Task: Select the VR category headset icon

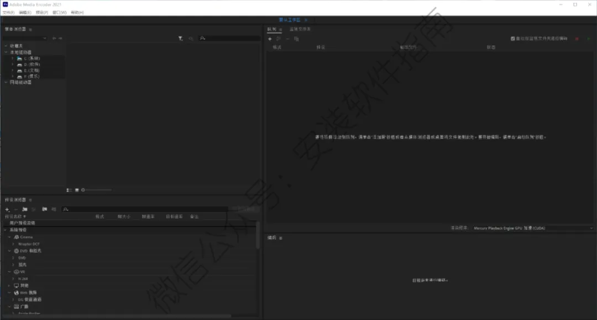Action: click(17, 272)
